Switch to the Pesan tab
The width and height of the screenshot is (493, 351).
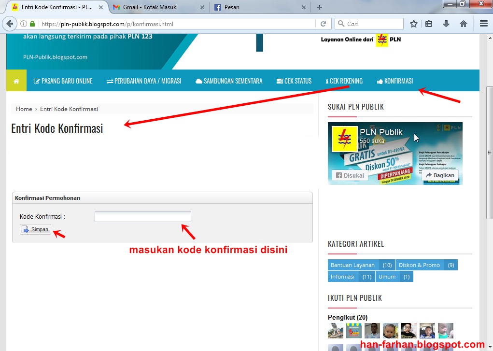(250, 7)
